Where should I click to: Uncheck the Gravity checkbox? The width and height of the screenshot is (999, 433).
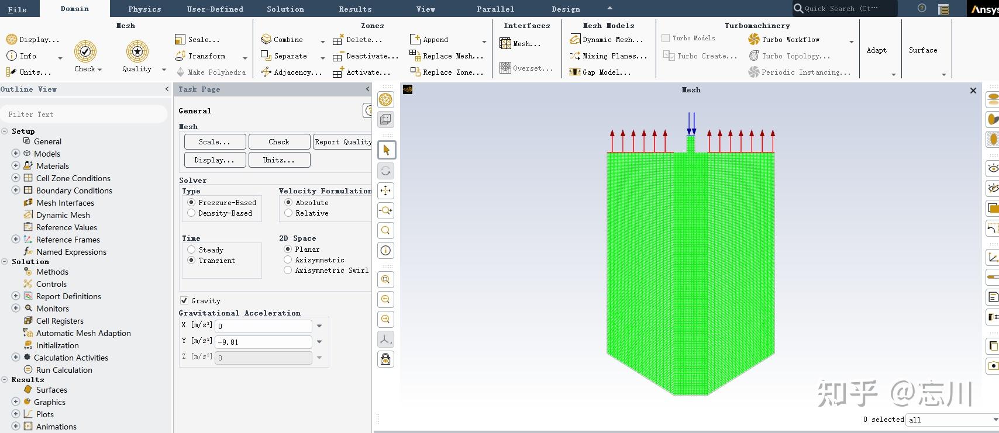point(184,300)
